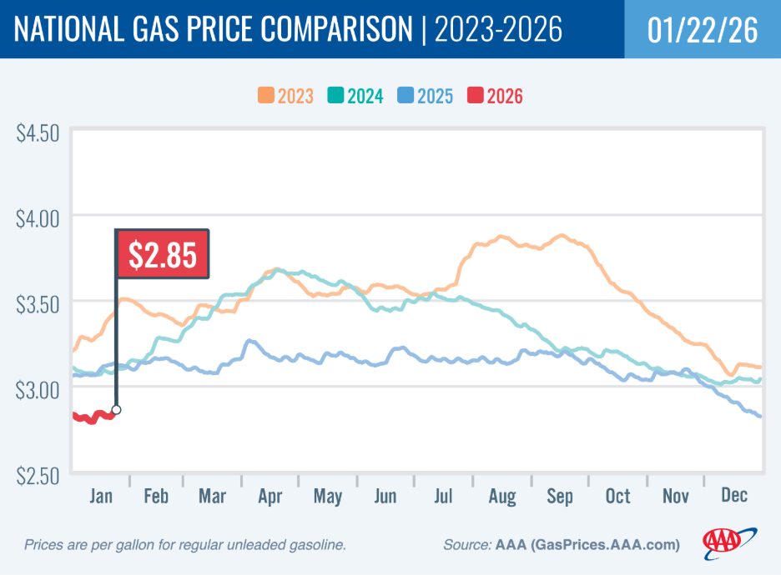
Task: Toggle the 2024 legend label
Action: 365,96
